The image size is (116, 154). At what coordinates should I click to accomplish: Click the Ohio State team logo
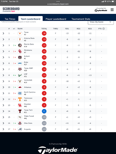[20, 123]
